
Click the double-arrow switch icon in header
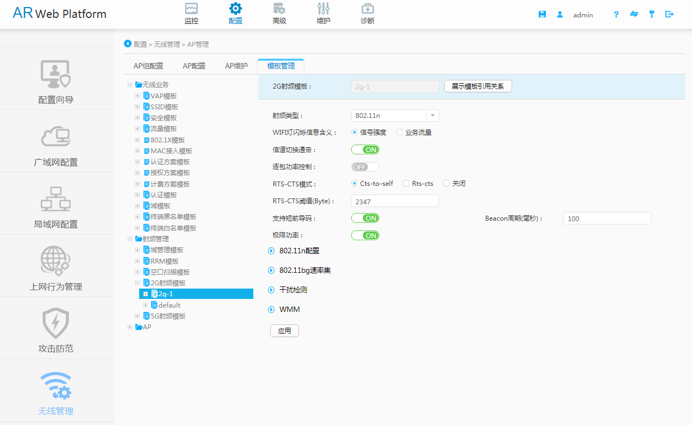point(634,15)
